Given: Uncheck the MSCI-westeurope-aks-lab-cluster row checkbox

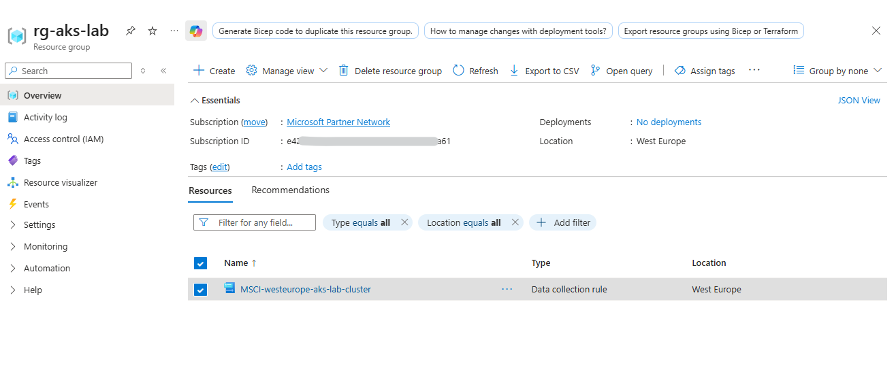Looking at the screenshot, I should tap(200, 290).
